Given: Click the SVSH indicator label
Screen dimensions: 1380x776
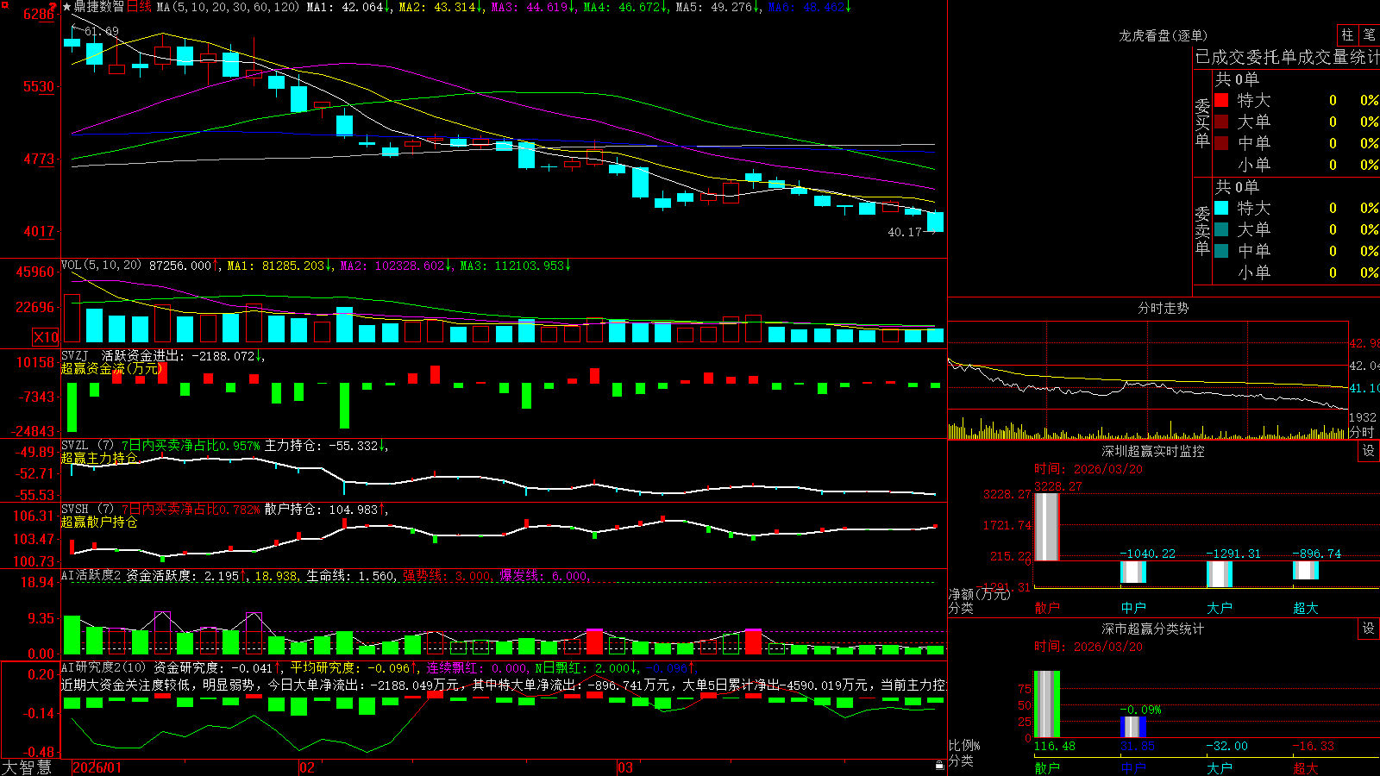Looking at the screenshot, I should [x=75, y=509].
